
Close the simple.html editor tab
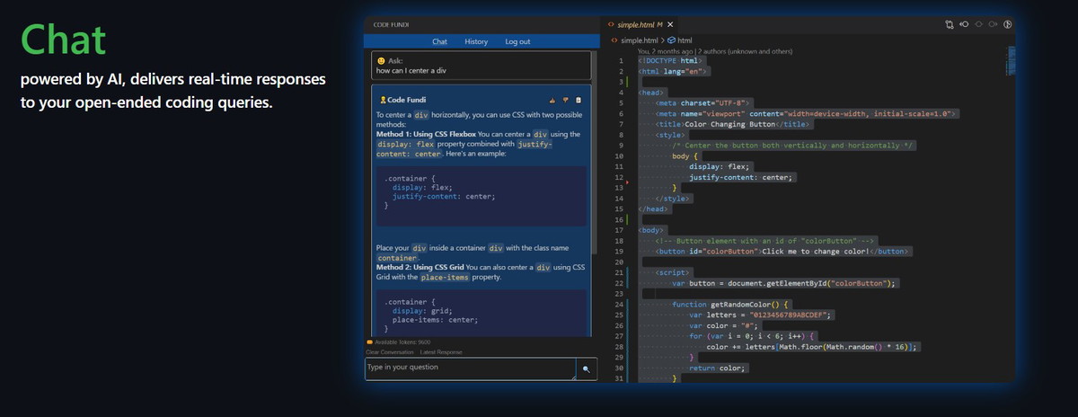[671, 24]
